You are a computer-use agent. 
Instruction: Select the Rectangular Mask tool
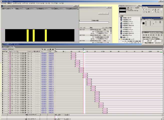tap(153, 12)
